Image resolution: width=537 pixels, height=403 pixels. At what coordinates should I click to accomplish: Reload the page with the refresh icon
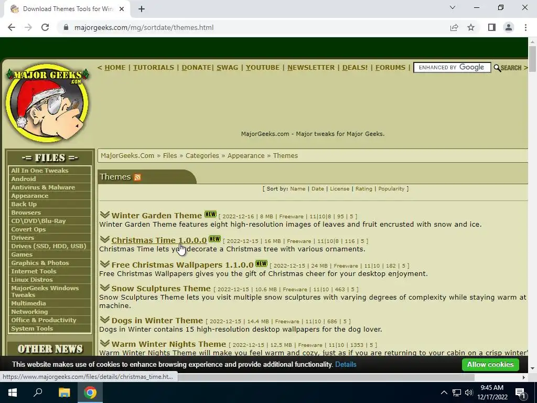[x=45, y=27]
